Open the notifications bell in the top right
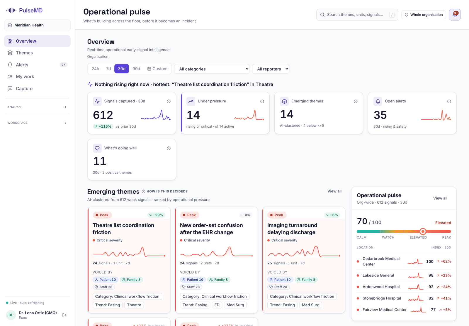Viewport: 469px width, 326px height. click(455, 15)
